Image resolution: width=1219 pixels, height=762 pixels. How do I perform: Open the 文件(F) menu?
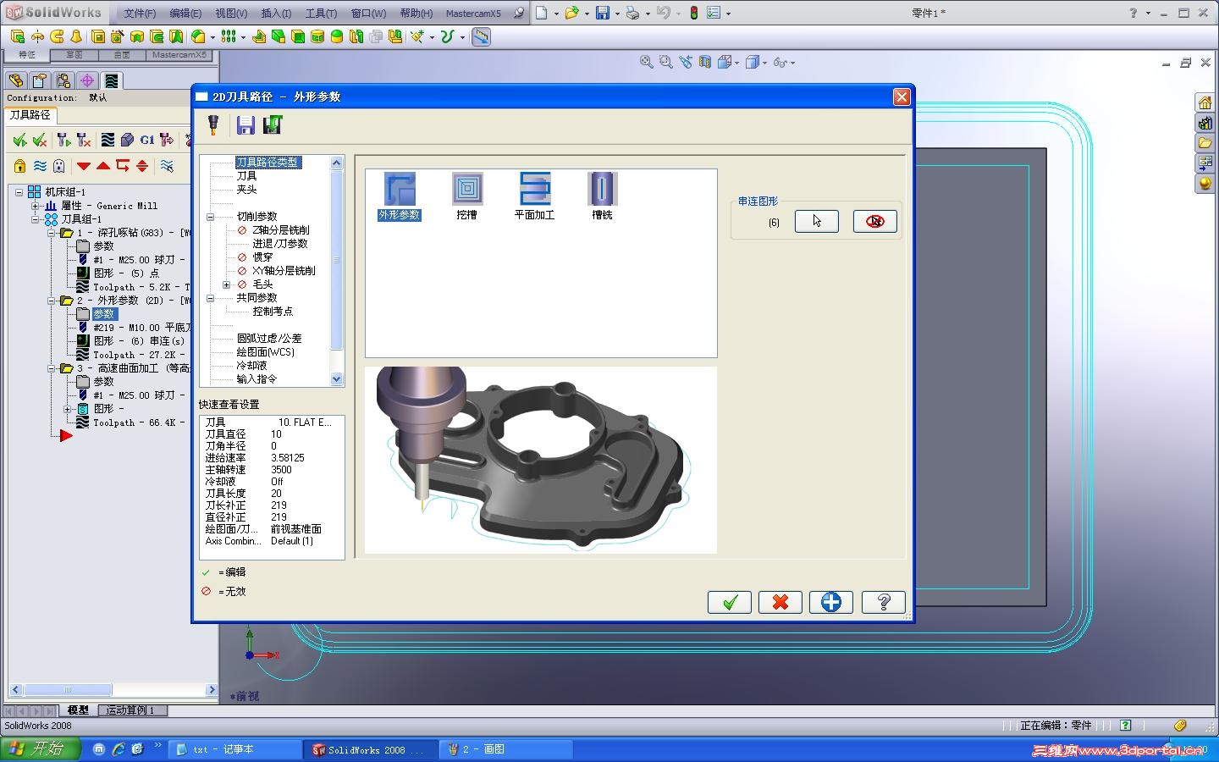coord(140,14)
